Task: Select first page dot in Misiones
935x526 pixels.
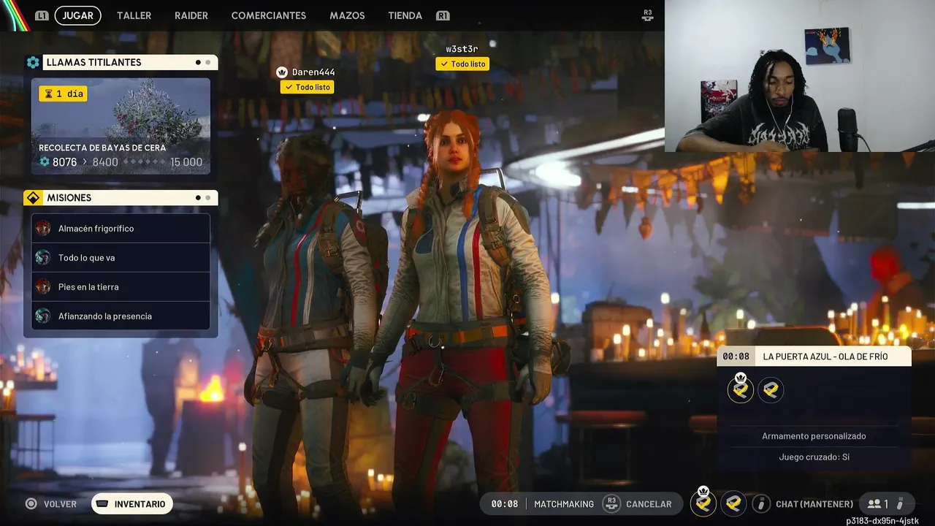Action: pos(198,198)
